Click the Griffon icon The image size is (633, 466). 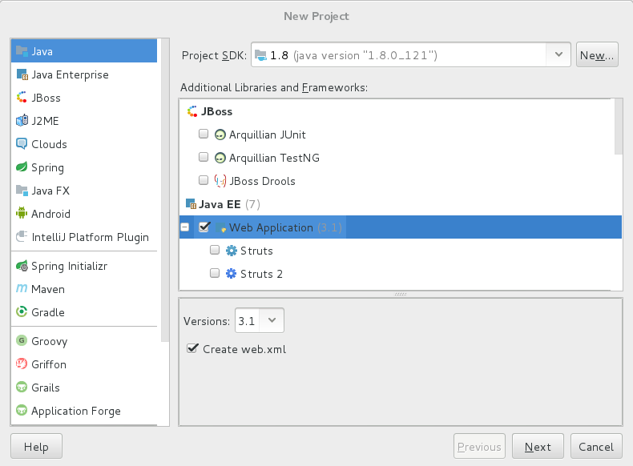22,364
